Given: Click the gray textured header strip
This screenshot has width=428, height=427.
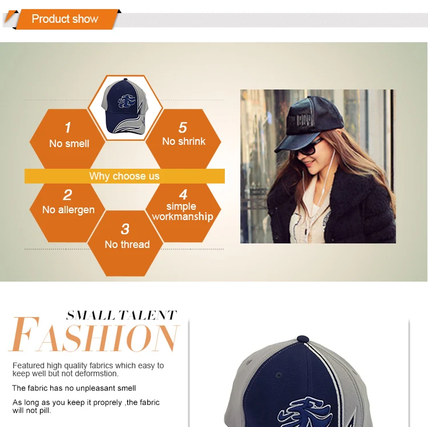Looking at the screenshot, I should click(x=270, y=20).
